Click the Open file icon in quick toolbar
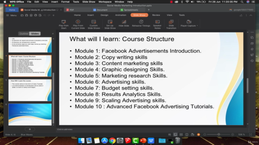This screenshot has width=259, height=145. pos(22,15)
